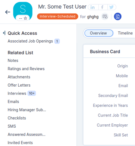Click the star rating badge under avatar

(23, 18)
